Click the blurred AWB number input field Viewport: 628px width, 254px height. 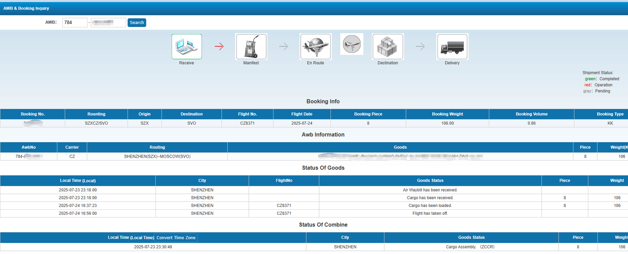coord(108,23)
